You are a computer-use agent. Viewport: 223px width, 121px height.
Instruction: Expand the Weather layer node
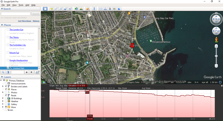click(x=3, y=101)
